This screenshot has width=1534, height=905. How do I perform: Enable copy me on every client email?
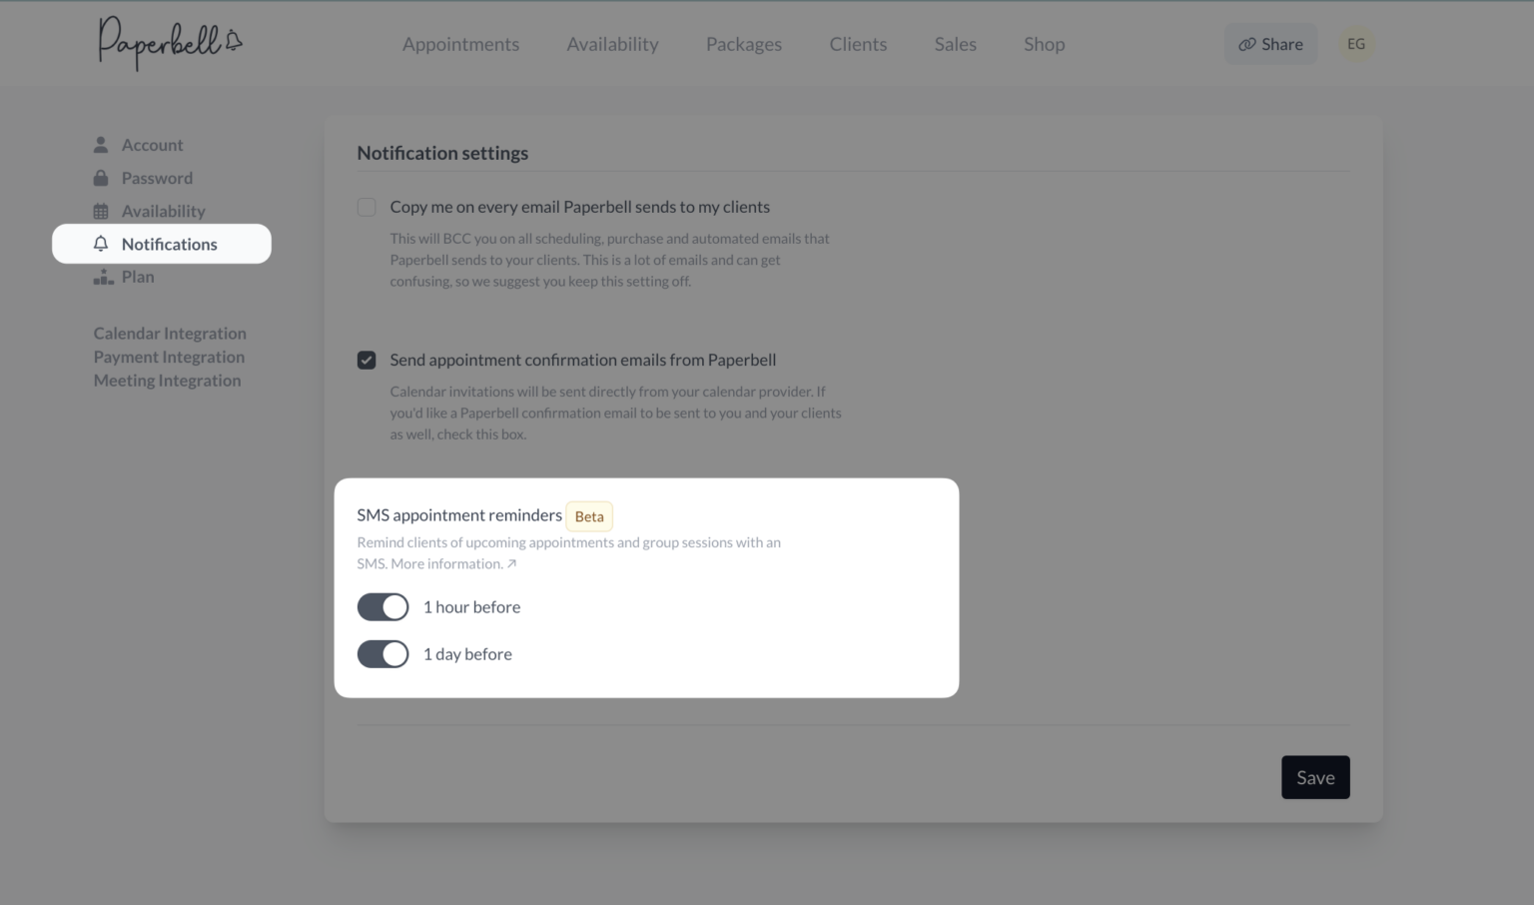(x=367, y=206)
